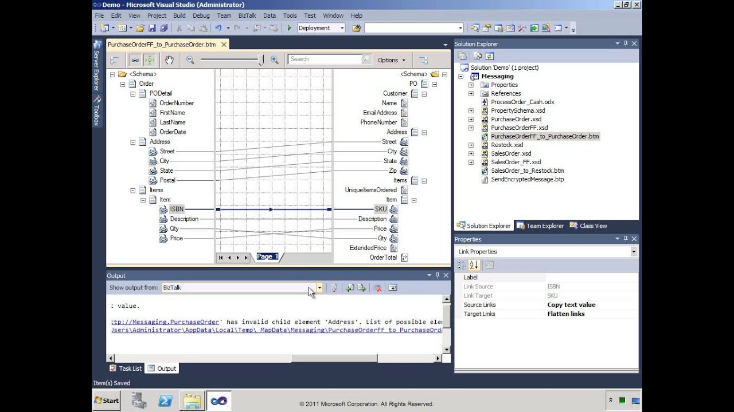
Task: Go to the first page with grid navigator
Action: (x=221, y=257)
